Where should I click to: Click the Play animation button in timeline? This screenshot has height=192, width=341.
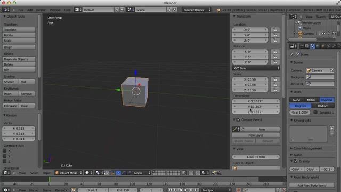pyautogui.click(x=186, y=190)
